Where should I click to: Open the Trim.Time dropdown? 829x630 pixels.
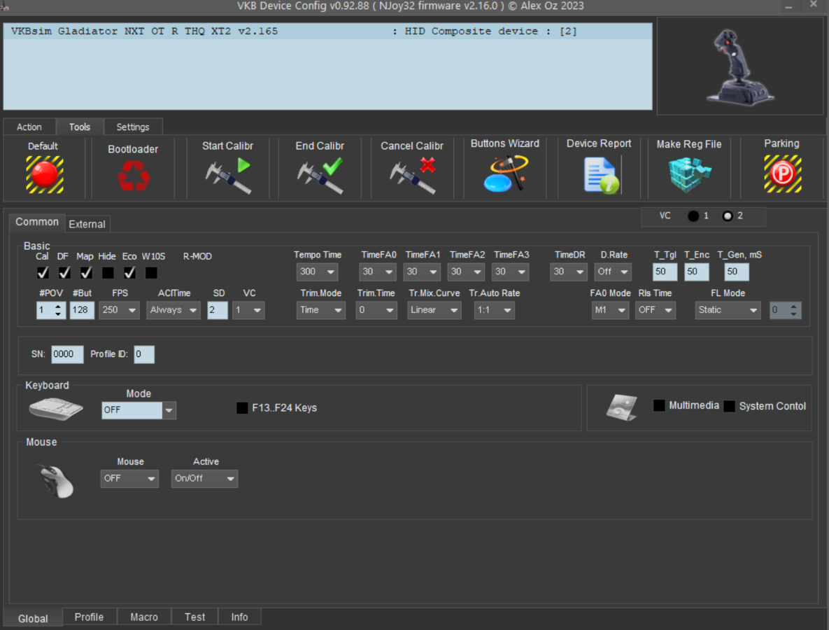pos(376,310)
